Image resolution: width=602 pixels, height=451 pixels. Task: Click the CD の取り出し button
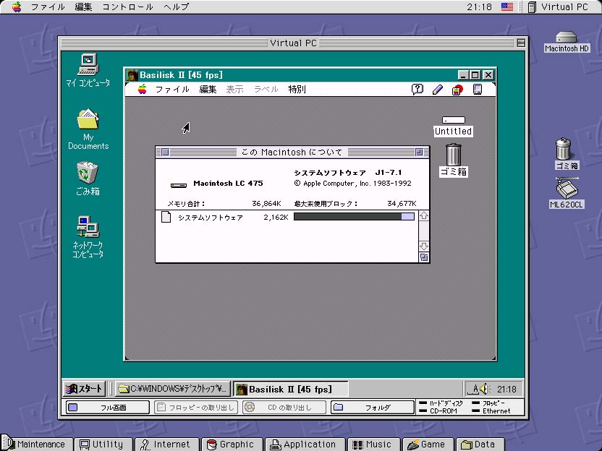284,407
